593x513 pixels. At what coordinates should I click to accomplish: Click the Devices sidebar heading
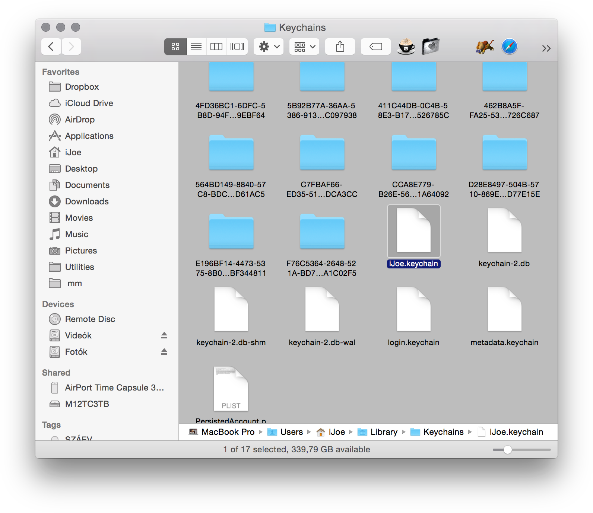[58, 304]
